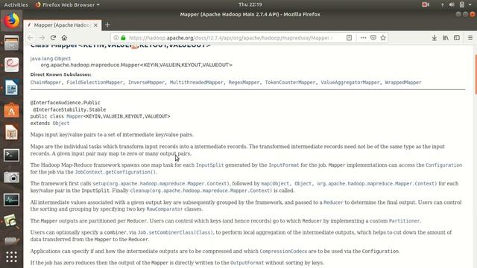Open the java.lang.Object link
The width and height of the screenshot is (477, 268).
tap(51, 58)
